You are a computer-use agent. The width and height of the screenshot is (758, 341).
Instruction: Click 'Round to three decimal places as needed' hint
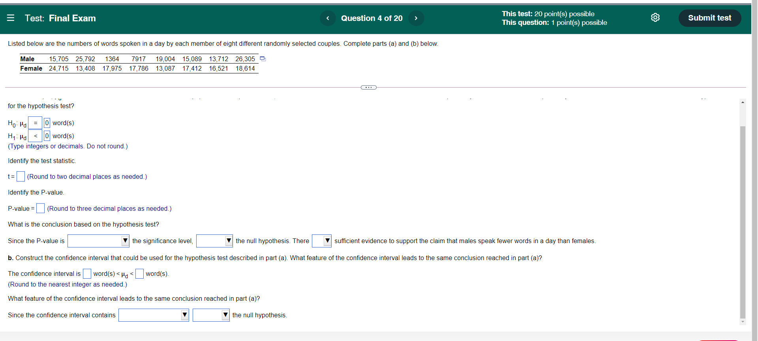[x=109, y=208]
